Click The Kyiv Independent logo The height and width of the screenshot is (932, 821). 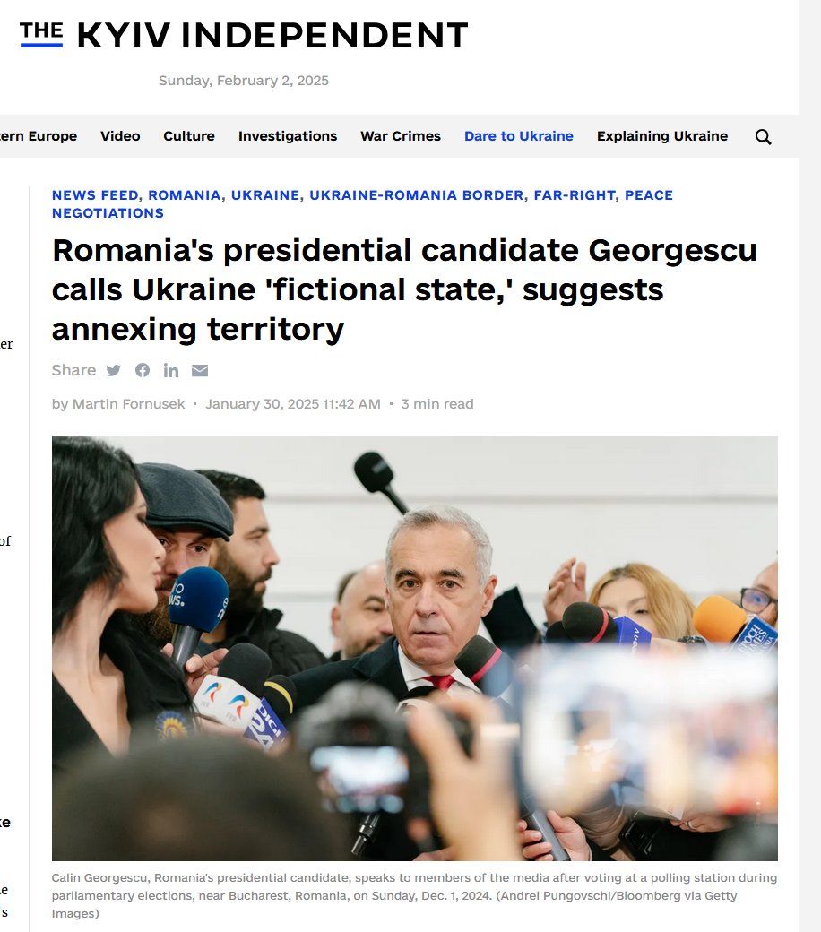(244, 35)
